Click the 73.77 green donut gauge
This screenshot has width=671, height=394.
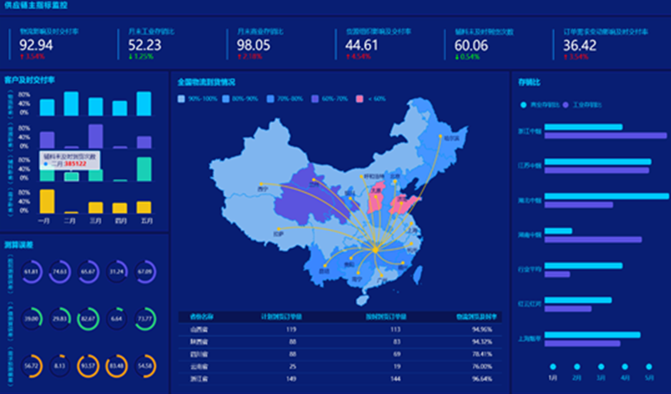tap(145, 319)
